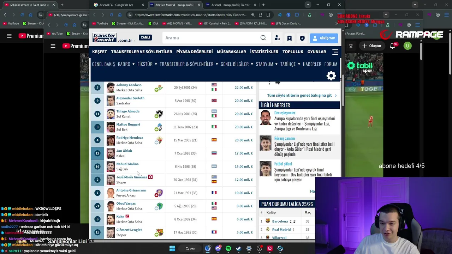Open Spotify from the taskbar

(x=228, y=248)
